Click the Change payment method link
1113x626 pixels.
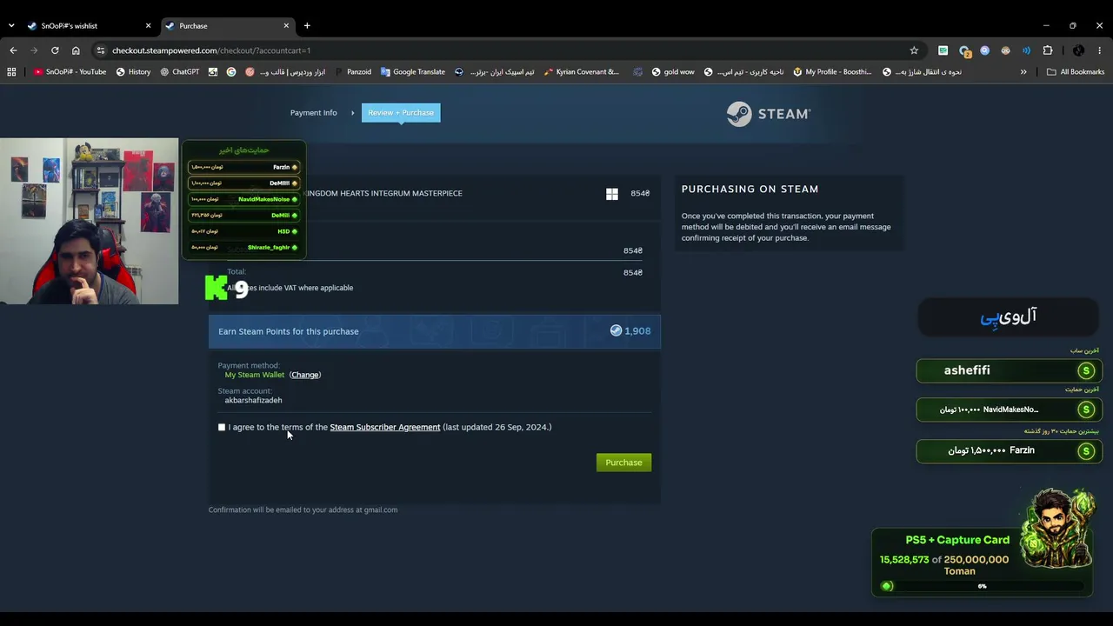point(304,375)
